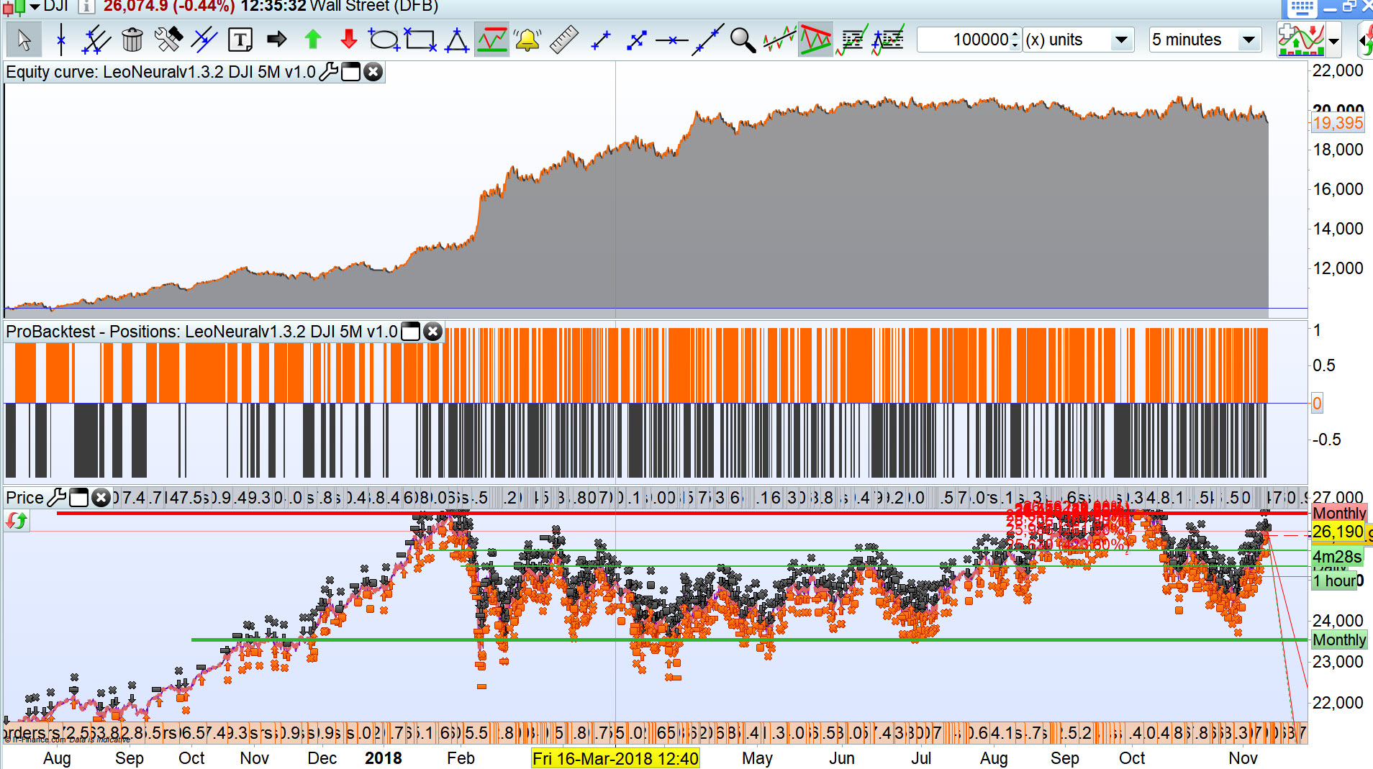The width and height of the screenshot is (1373, 769).
Task: Select the ellipse drawing tool
Action: click(384, 40)
